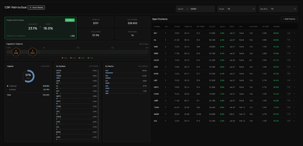Click the TQQQ entry in By Symbol

[76, 77]
